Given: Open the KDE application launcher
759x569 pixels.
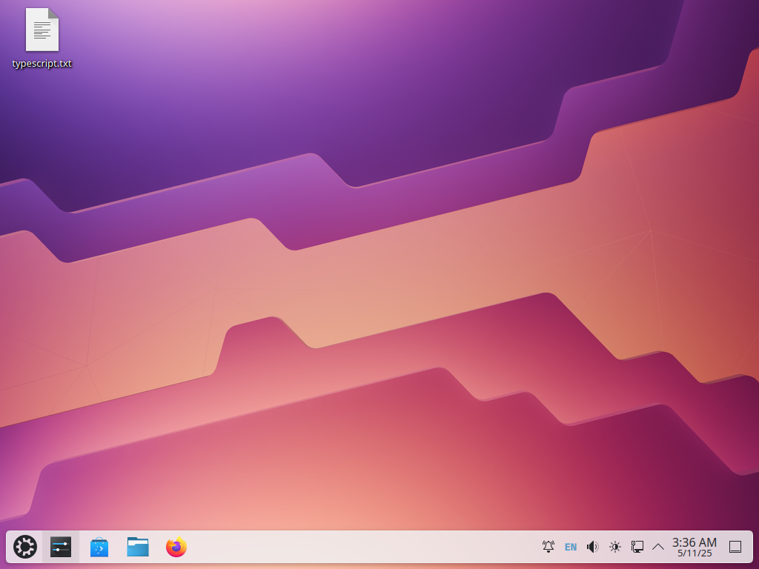Looking at the screenshot, I should (24, 547).
